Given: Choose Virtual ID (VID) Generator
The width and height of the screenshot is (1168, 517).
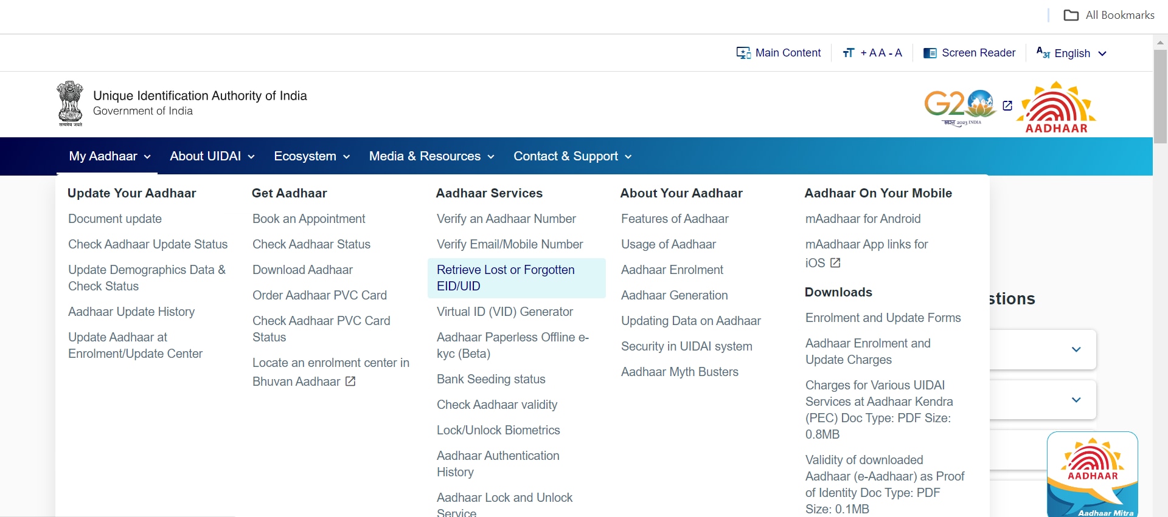Looking at the screenshot, I should [505, 312].
